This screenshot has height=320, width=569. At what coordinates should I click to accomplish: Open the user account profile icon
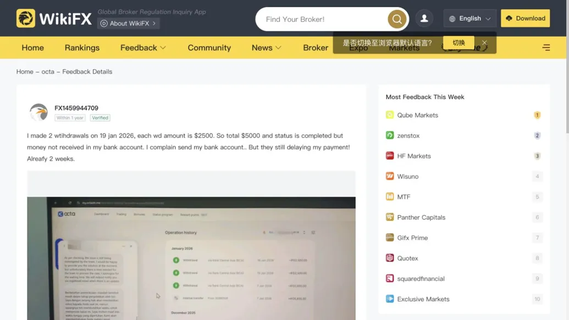point(424,18)
